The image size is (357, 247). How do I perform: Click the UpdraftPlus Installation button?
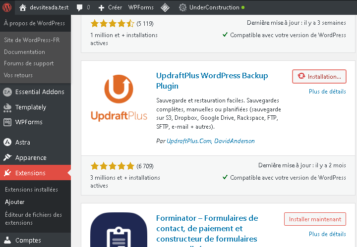pyautogui.click(x=319, y=76)
